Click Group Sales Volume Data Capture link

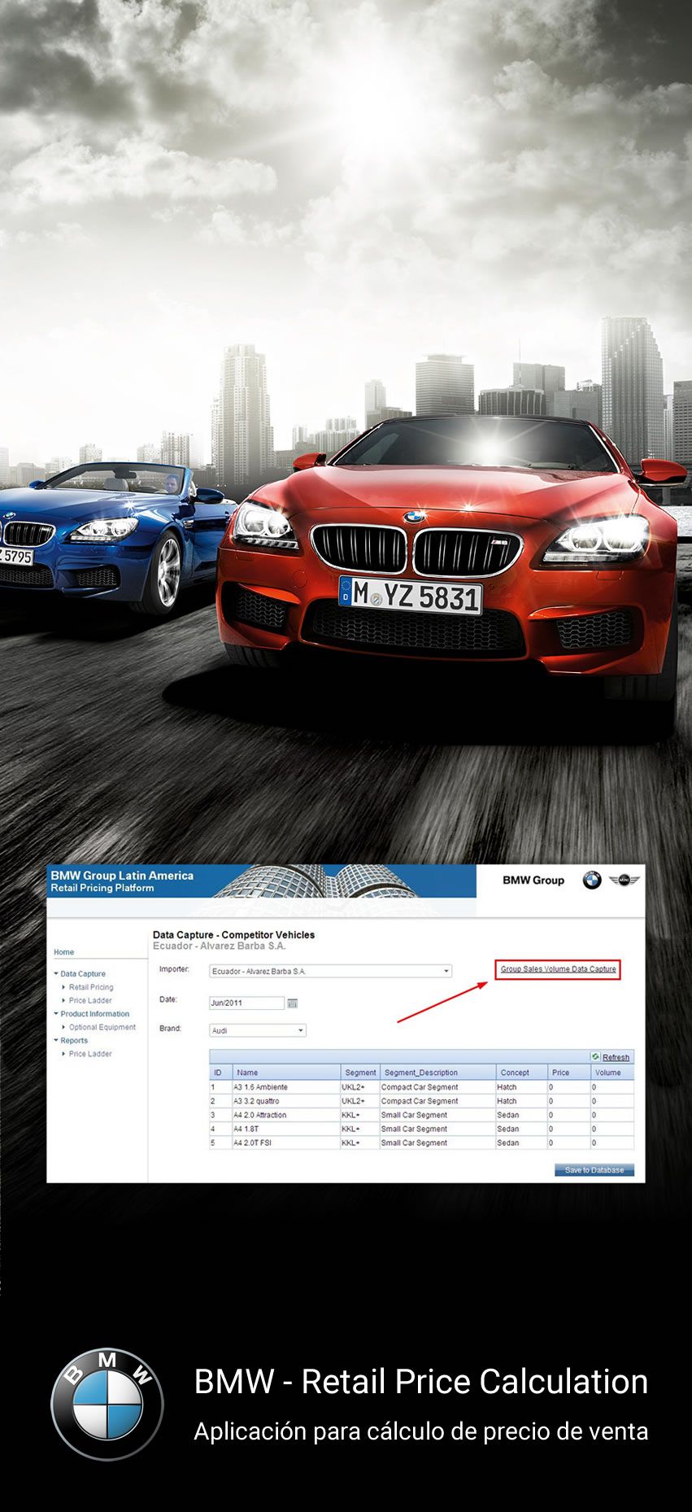[558, 969]
